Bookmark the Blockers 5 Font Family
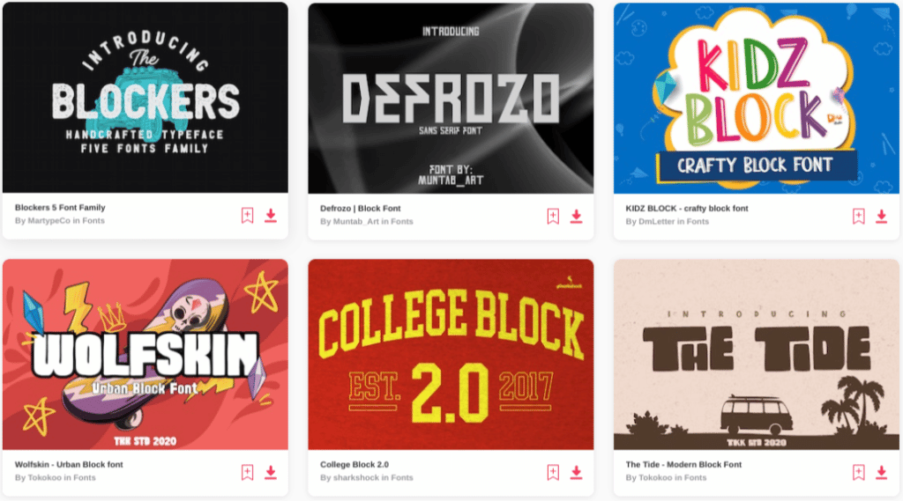This screenshot has width=903, height=501. (x=247, y=216)
